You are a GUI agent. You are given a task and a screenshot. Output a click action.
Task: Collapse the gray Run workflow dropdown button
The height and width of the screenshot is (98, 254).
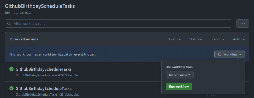(229, 54)
